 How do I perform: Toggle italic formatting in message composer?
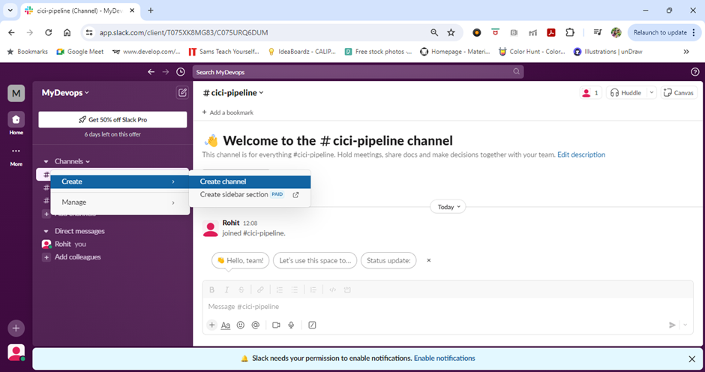pyautogui.click(x=226, y=289)
